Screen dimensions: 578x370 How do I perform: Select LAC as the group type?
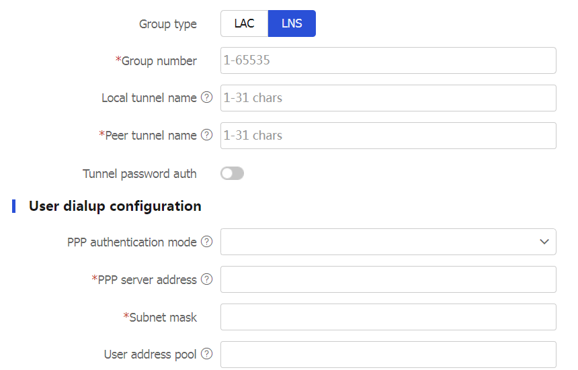[x=244, y=24]
